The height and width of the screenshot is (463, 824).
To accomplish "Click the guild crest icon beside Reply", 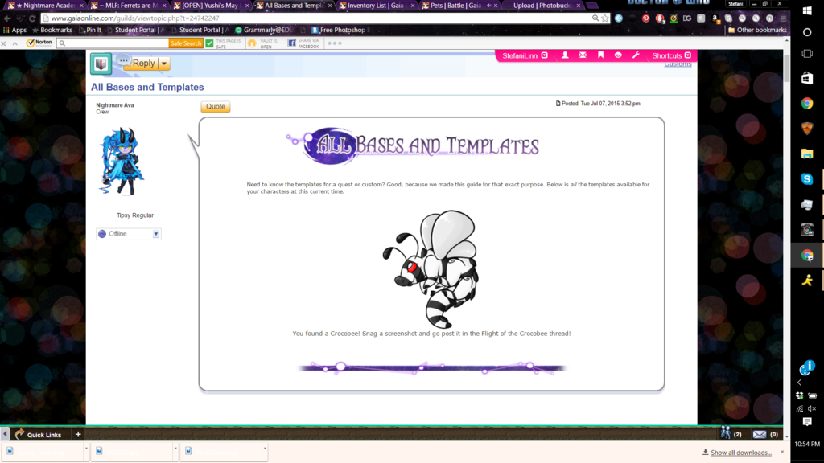I will pyautogui.click(x=101, y=64).
